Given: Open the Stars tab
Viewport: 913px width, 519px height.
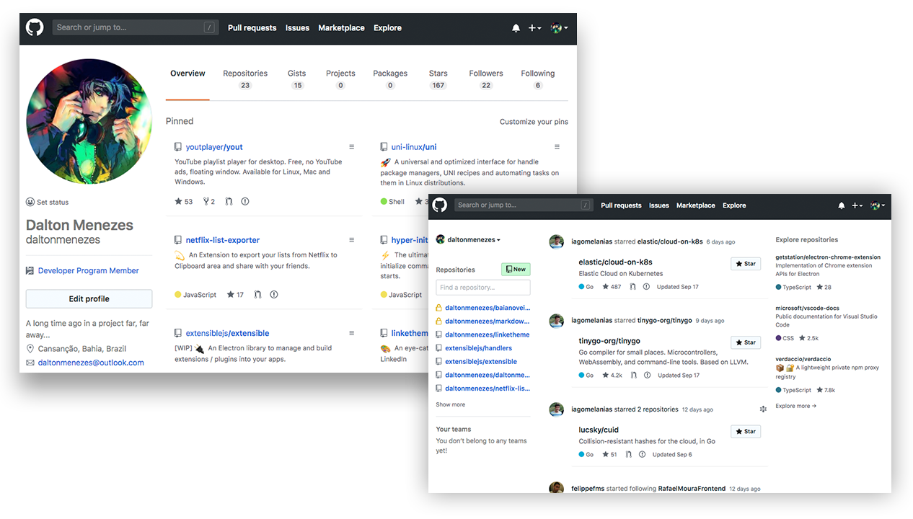Looking at the screenshot, I should click(438, 79).
